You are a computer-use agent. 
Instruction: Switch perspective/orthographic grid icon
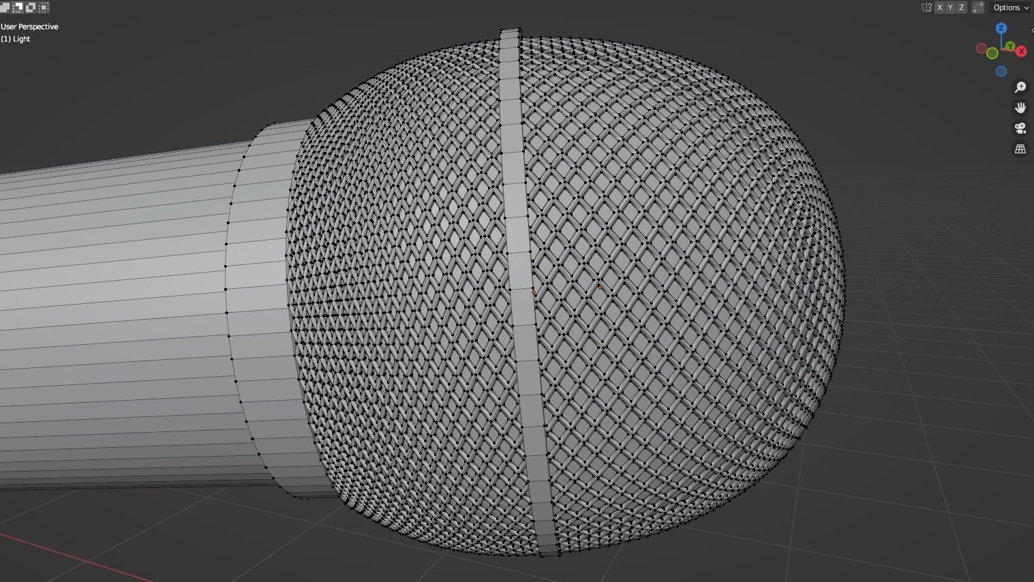pos(1020,149)
